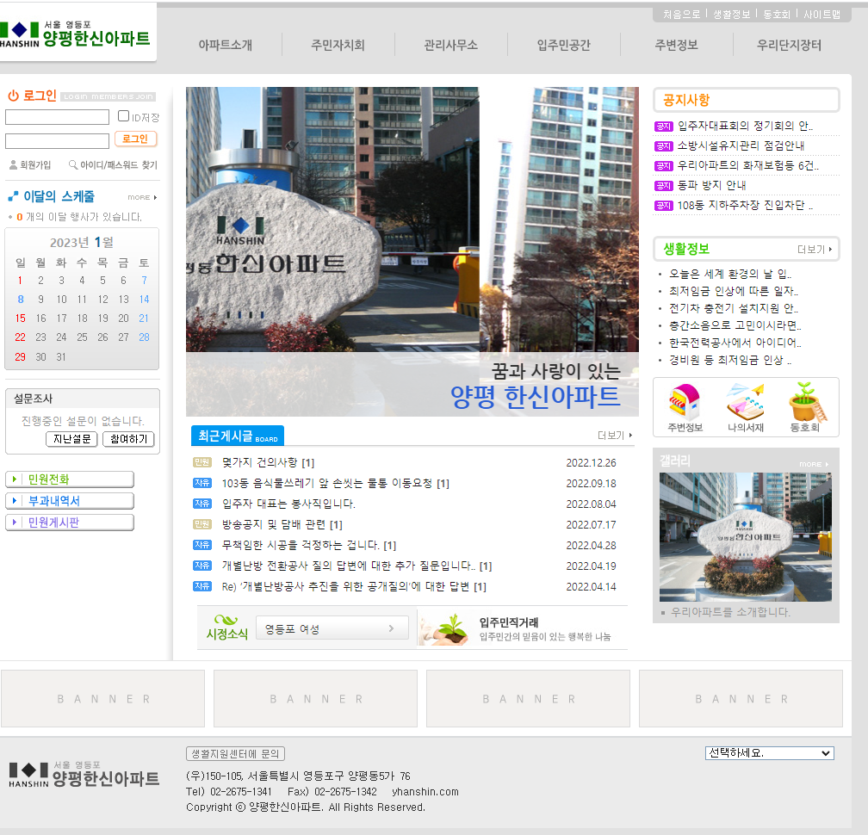Viewport: 868px width, 835px height.
Task: Select calendar date 28
Action: (144, 337)
